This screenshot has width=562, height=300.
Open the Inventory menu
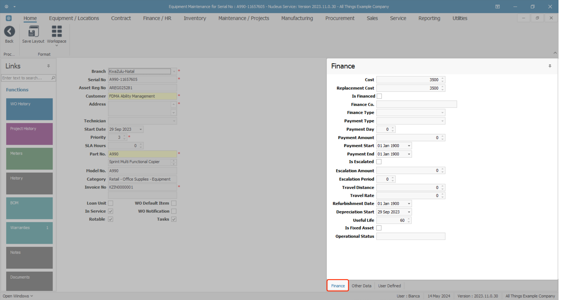coord(195,18)
